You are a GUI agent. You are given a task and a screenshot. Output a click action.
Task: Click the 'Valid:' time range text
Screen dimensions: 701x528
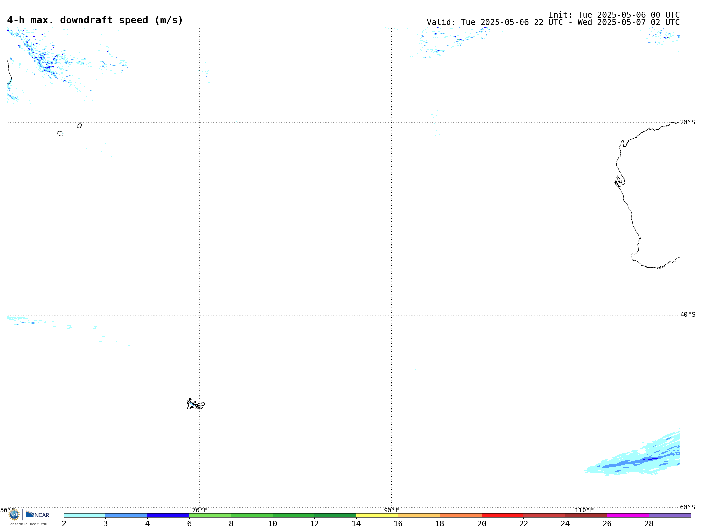coord(553,22)
